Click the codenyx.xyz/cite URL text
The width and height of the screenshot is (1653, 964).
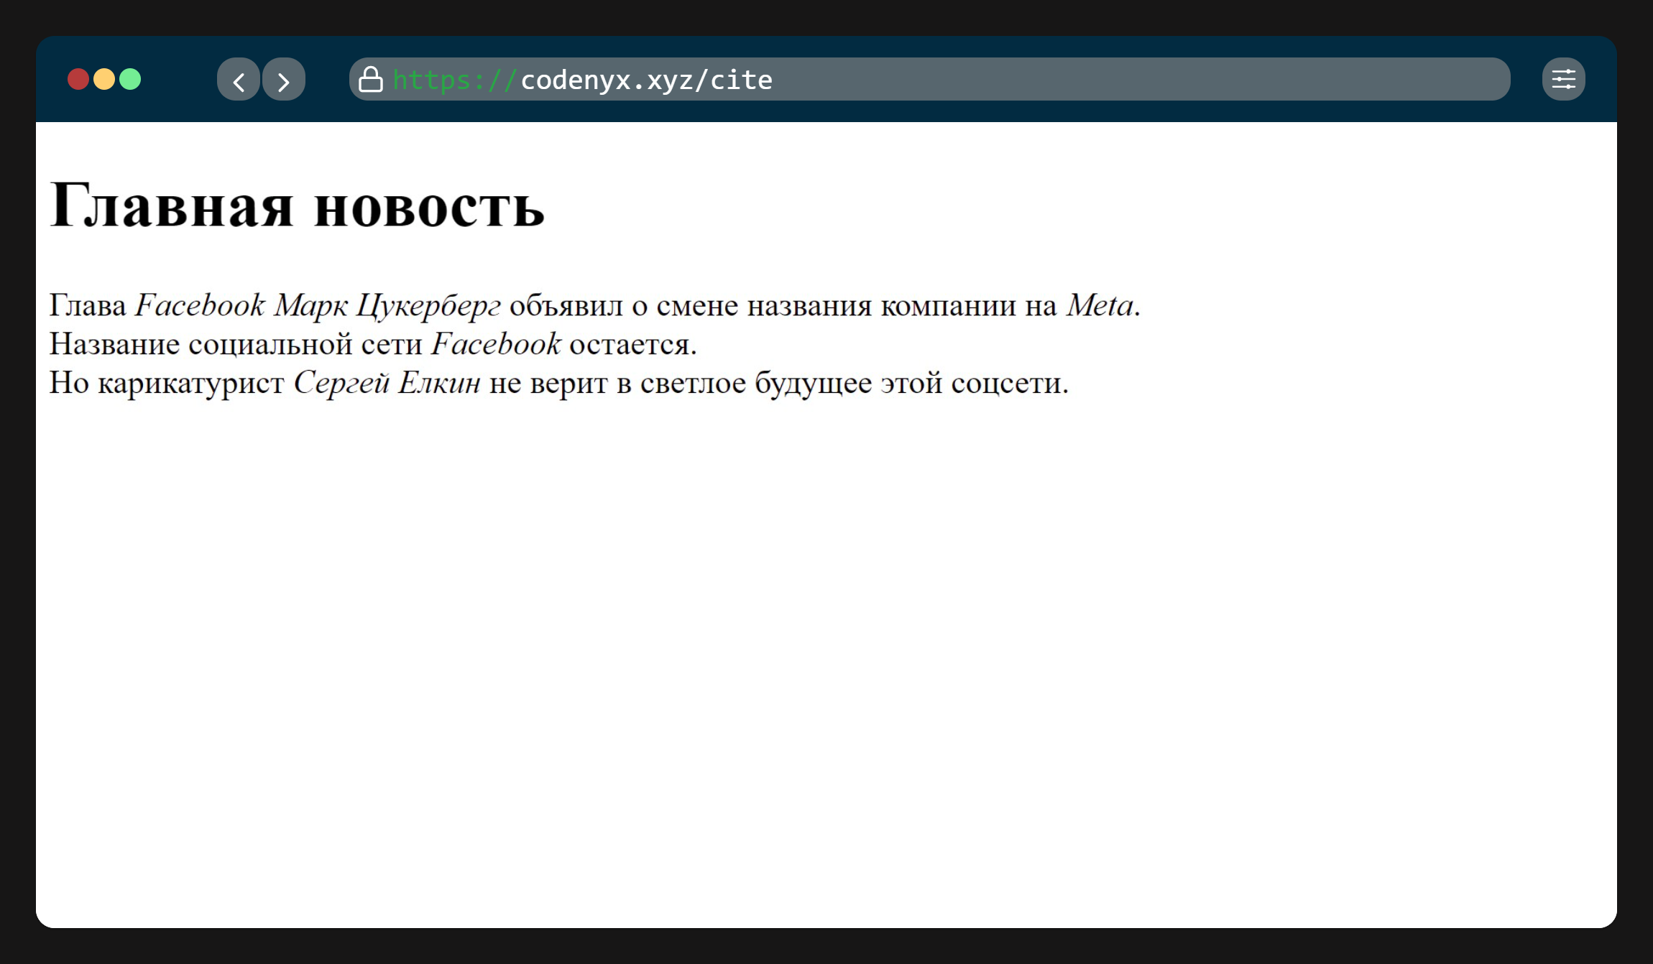646,80
